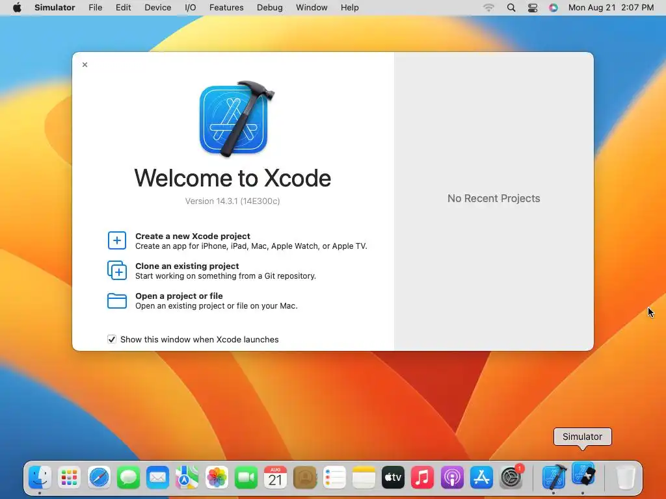Click the Version 14.3.1 (14E300c) text

232,201
